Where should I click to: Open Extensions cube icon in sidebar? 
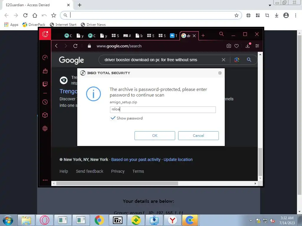click(45, 115)
